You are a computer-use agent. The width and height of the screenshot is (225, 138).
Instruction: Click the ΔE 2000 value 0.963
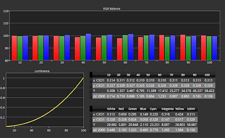pyautogui.click(x=185, y=96)
